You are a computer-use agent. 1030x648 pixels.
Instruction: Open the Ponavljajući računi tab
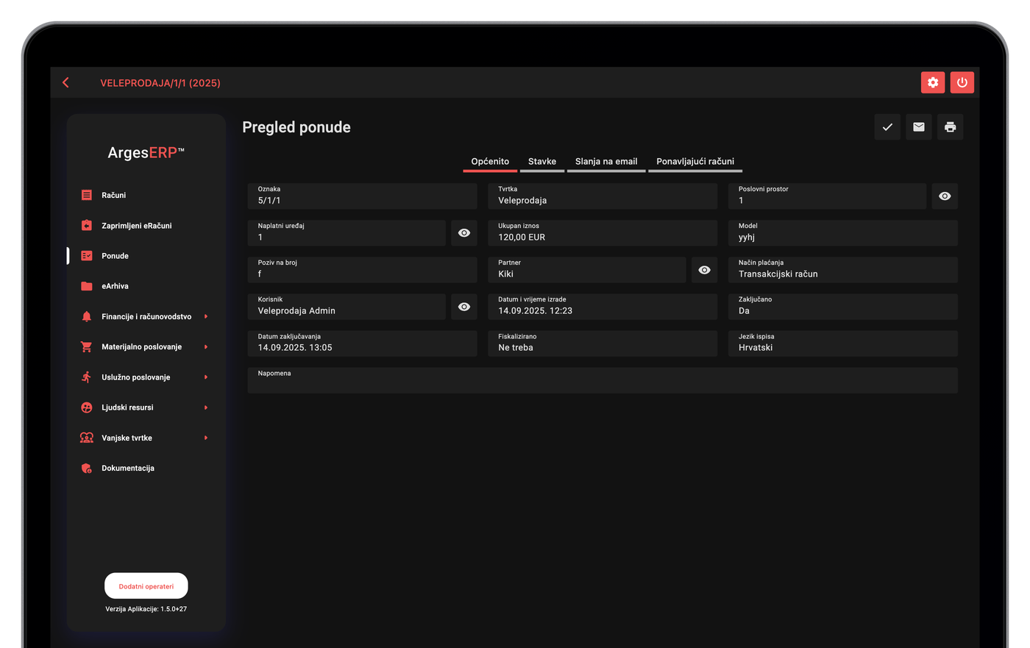click(695, 162)
